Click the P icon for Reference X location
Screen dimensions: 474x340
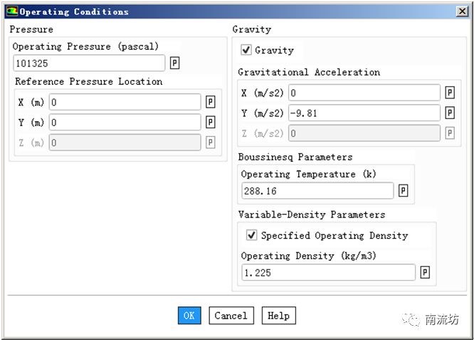point(211,102)
